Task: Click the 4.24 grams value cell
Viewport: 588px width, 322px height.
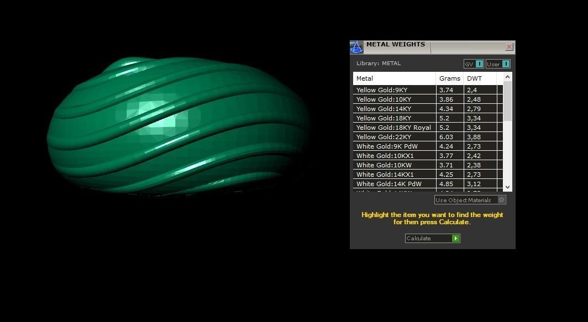Action: pos(450,146)
